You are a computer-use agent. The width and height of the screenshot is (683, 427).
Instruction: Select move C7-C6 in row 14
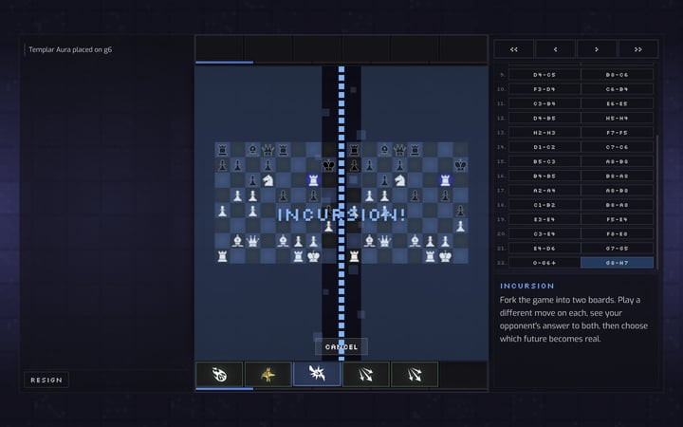pyautogui.click(x=618, y=147)
